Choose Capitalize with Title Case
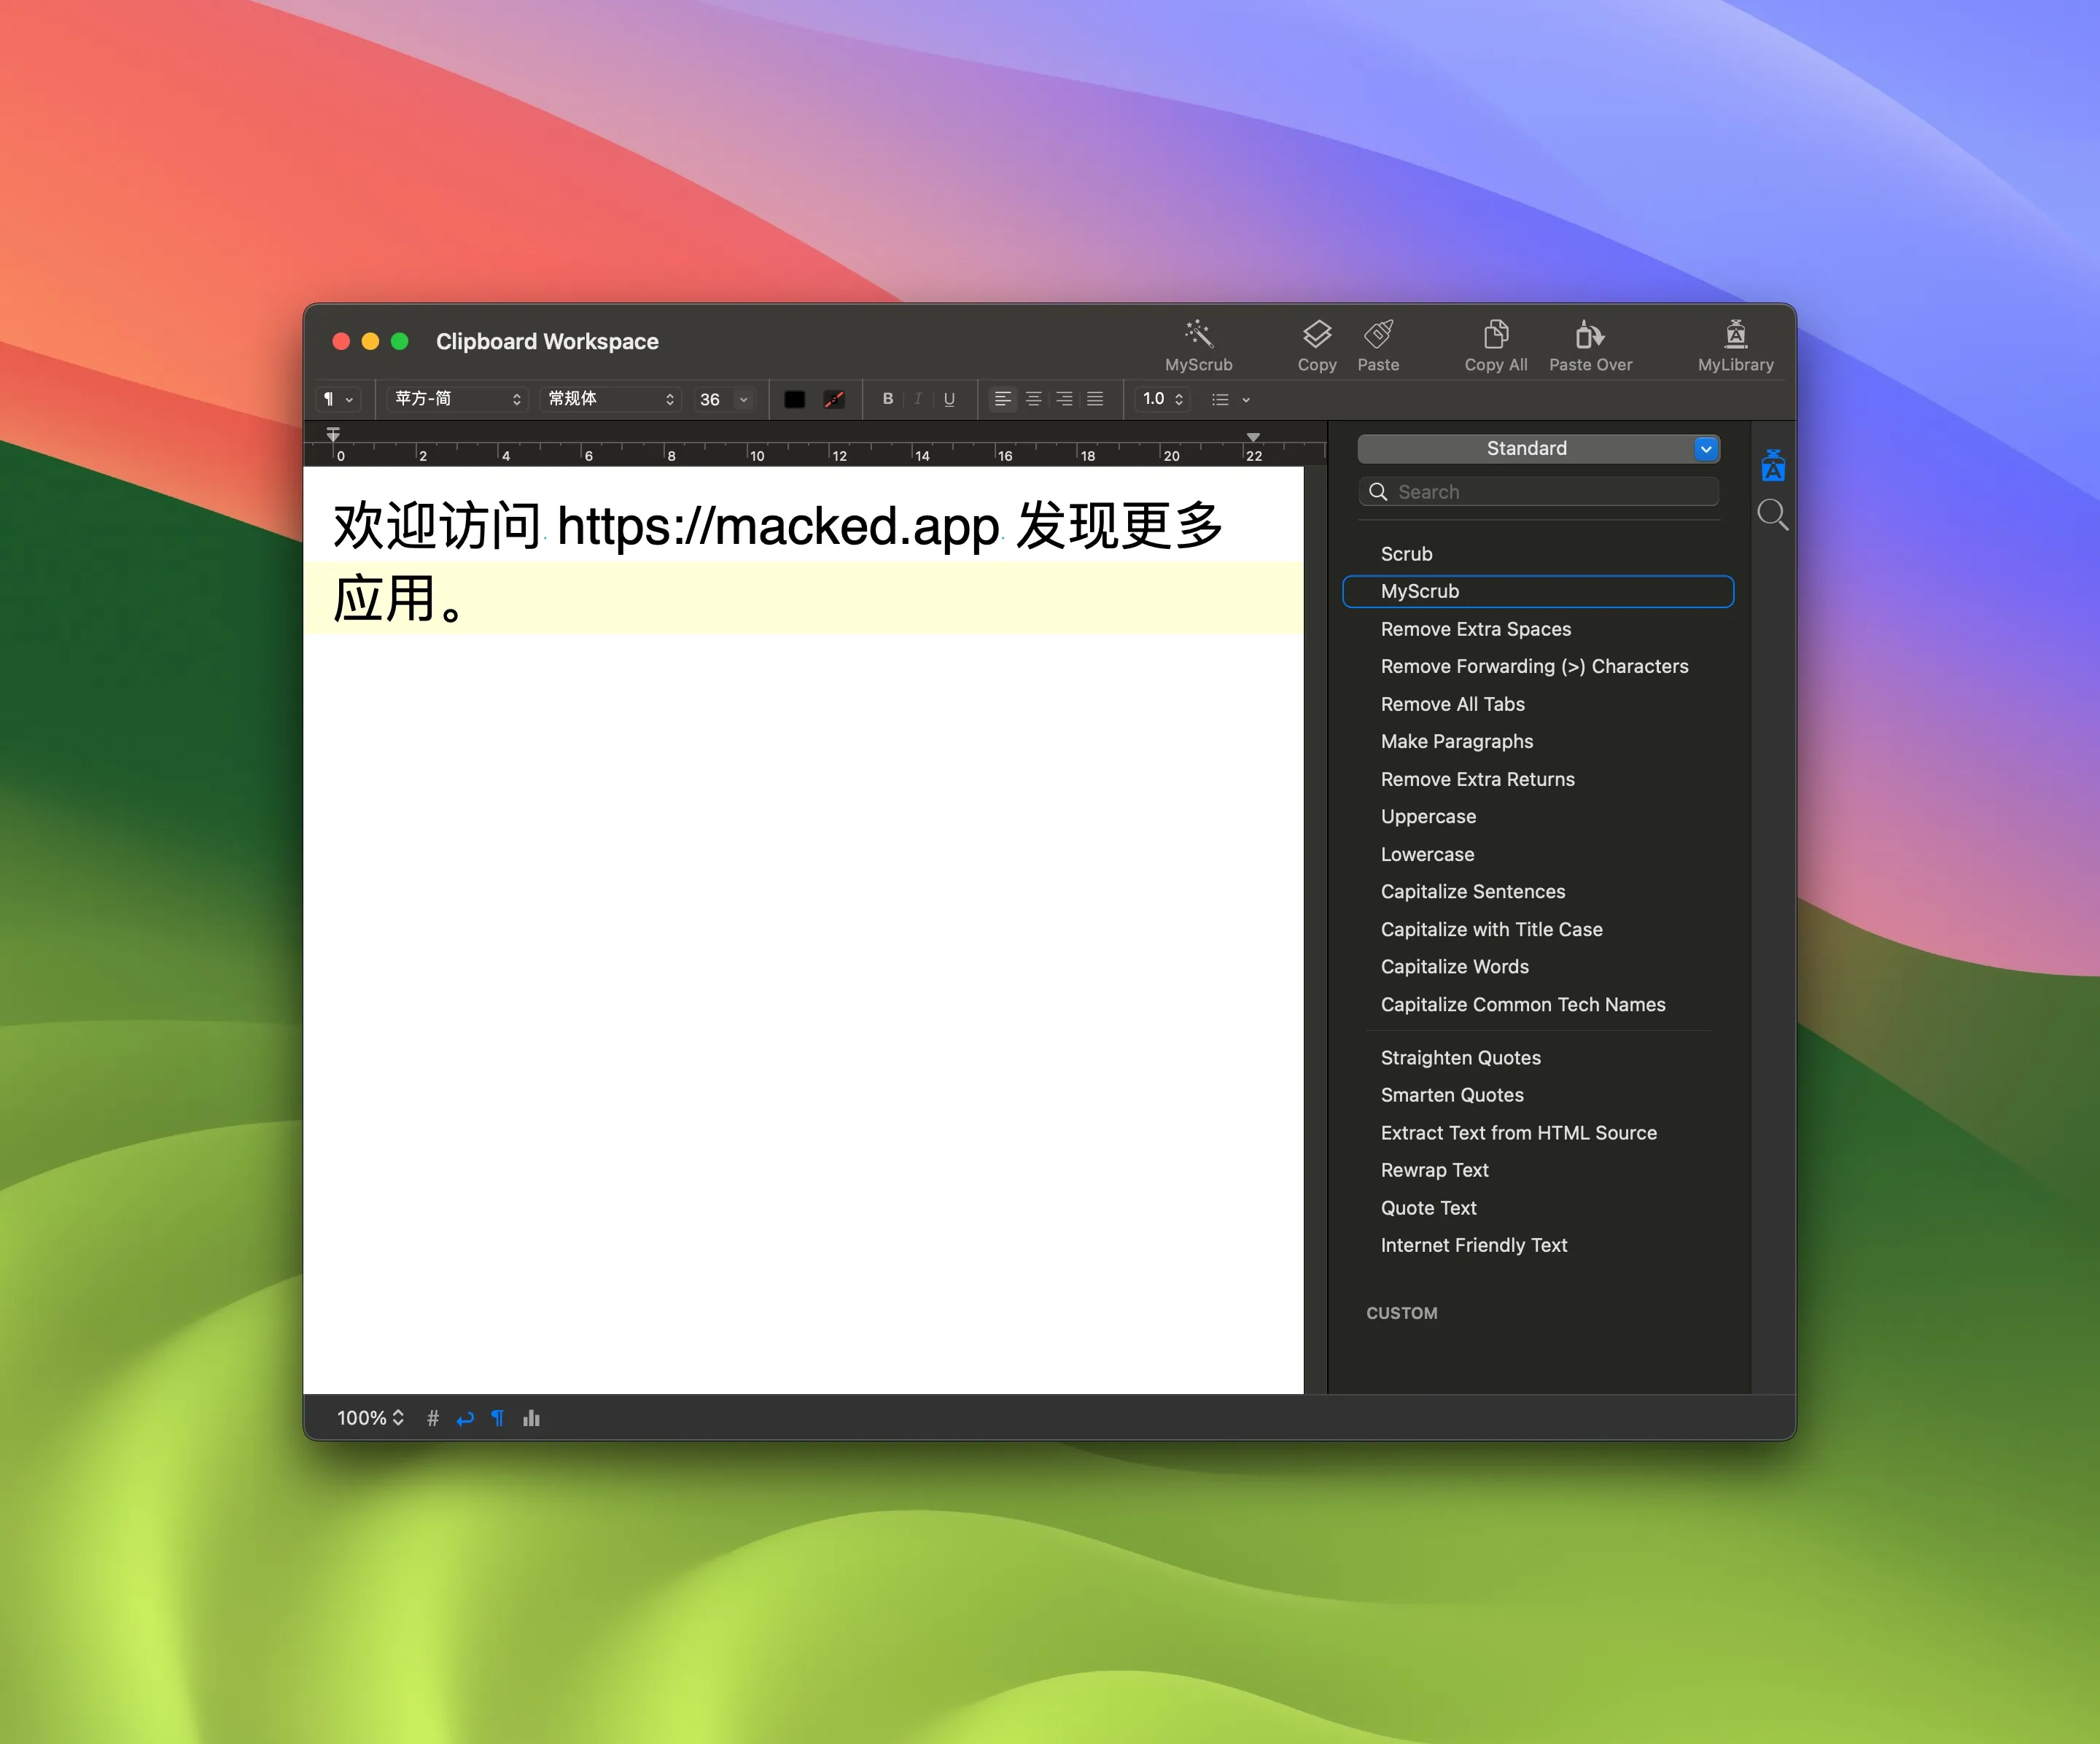Image resolution: width=2100 pixels, height=1744 pixels. tap(1538, 929)
